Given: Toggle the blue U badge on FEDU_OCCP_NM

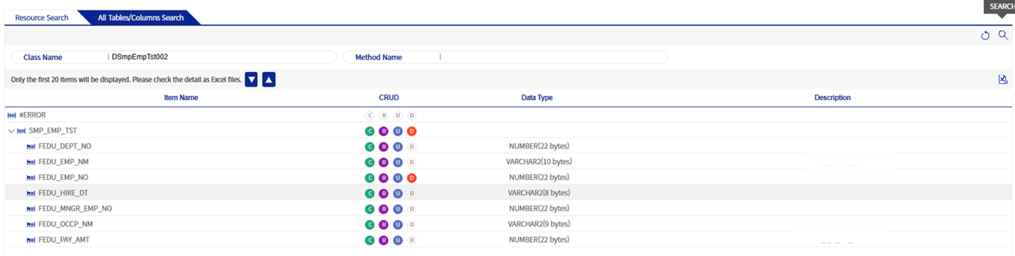Looking at the screenshot, I should 398,225.
